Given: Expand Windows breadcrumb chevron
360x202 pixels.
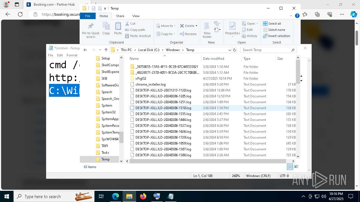Looking at the screenshot, I should click(x=183, y=50).
